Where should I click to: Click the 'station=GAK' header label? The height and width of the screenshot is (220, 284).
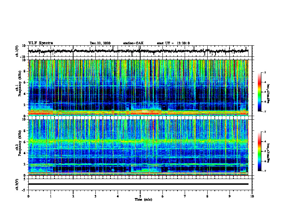(133, 43)
